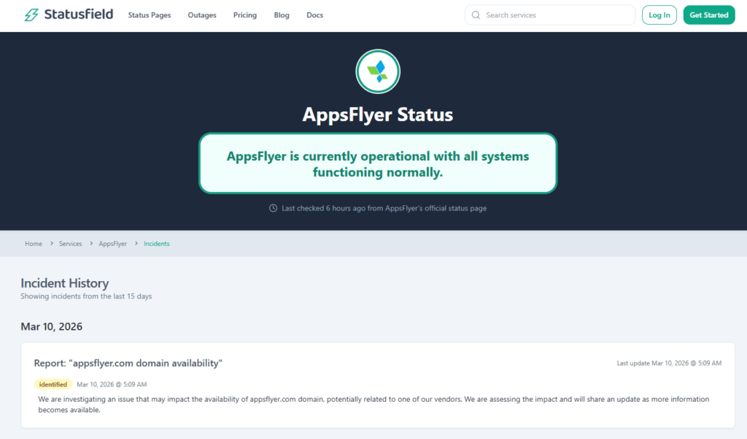This screenshot has height=439, width=747.
Task: Open Docs in the top navigation
Action: [314, 15]
